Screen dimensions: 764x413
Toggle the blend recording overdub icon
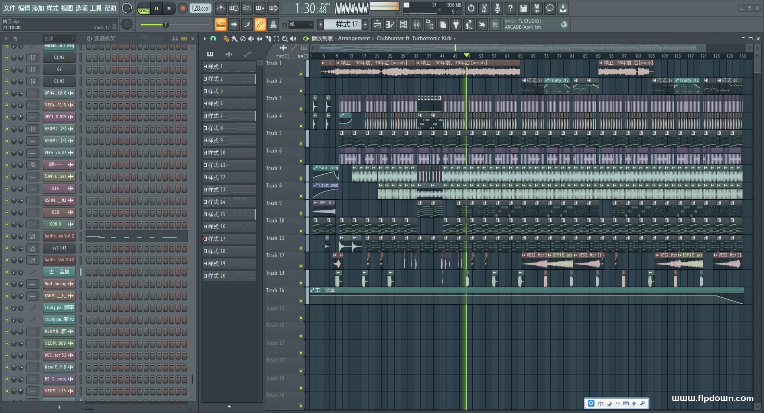coord(260,8)
